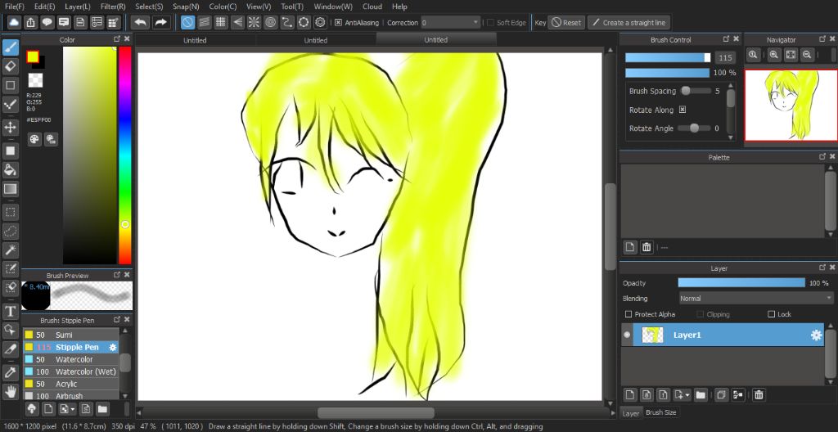The image size is (838, 432).
Task: Open snap settings gear icon
Action: pyautogui.click(x=320, y=22)
